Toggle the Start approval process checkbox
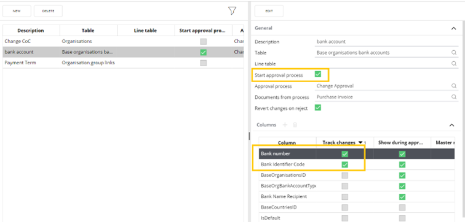 (x=318, y=74)
